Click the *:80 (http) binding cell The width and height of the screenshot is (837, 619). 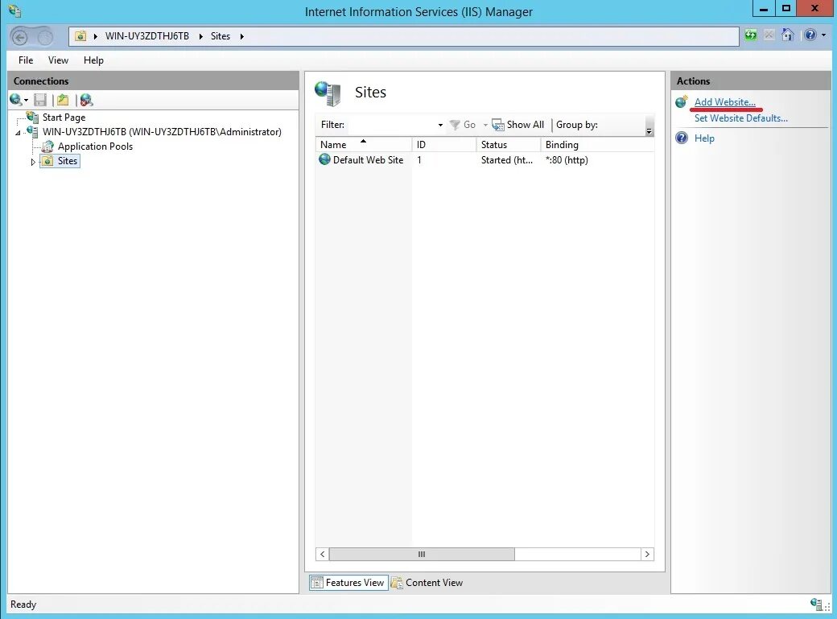(x=567, y=159)
